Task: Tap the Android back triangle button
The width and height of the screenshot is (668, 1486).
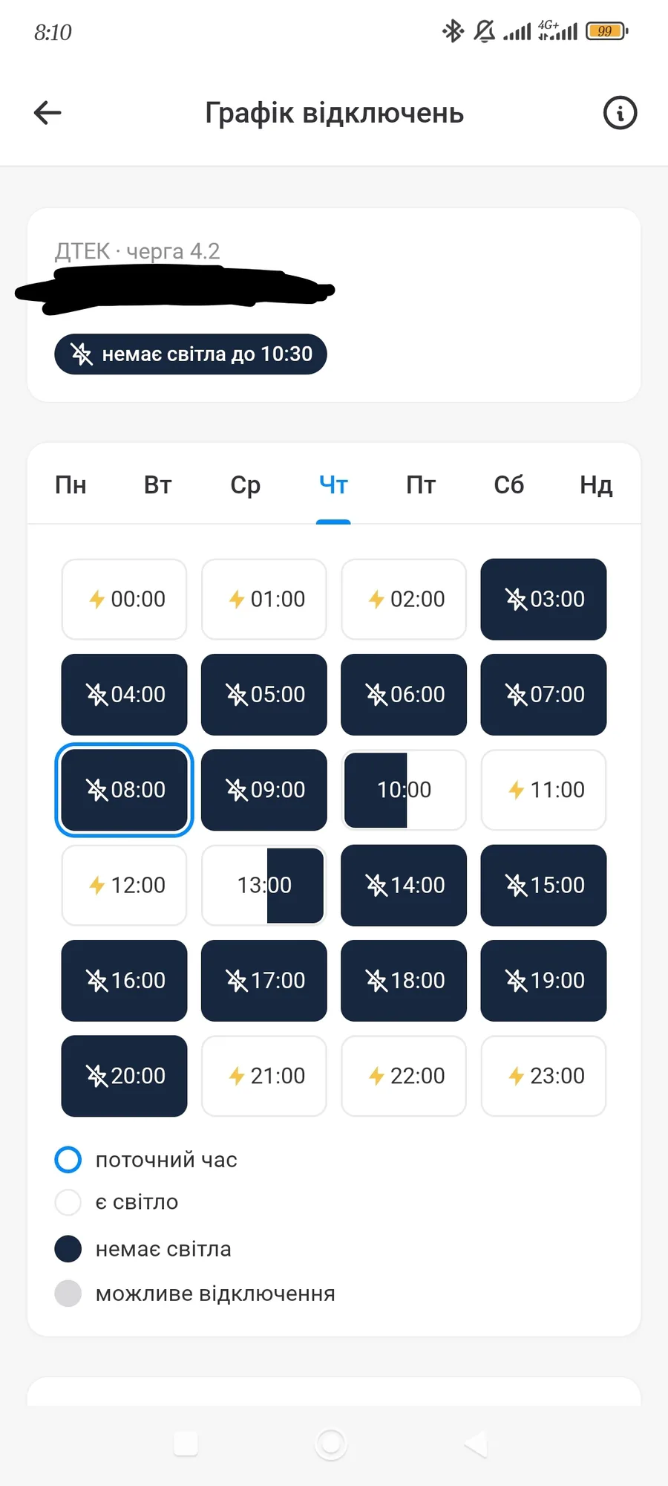Action: click(476, 1444)
